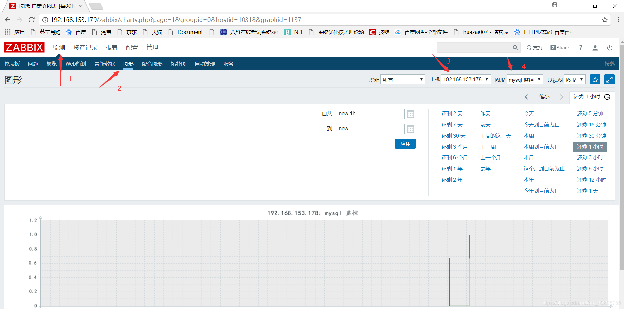Open the 管理 top menu
This screenshot has width=624, height=309.
tap(152, 48)
